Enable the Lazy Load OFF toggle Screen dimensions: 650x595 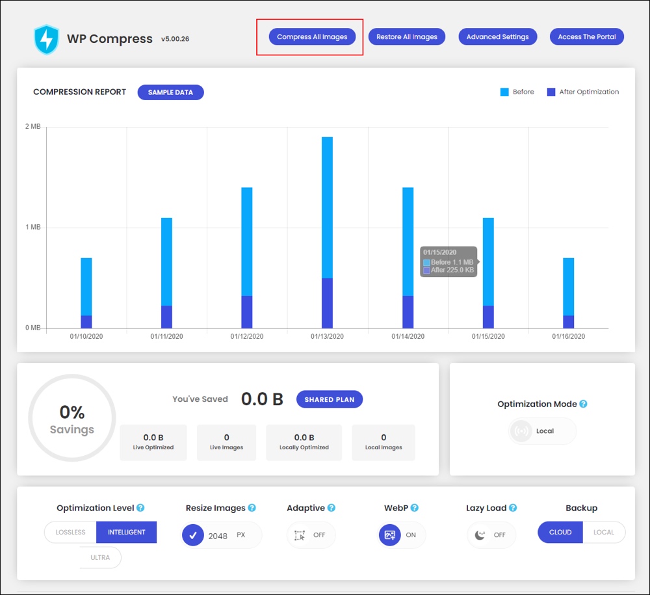click(x=491, y=535)
